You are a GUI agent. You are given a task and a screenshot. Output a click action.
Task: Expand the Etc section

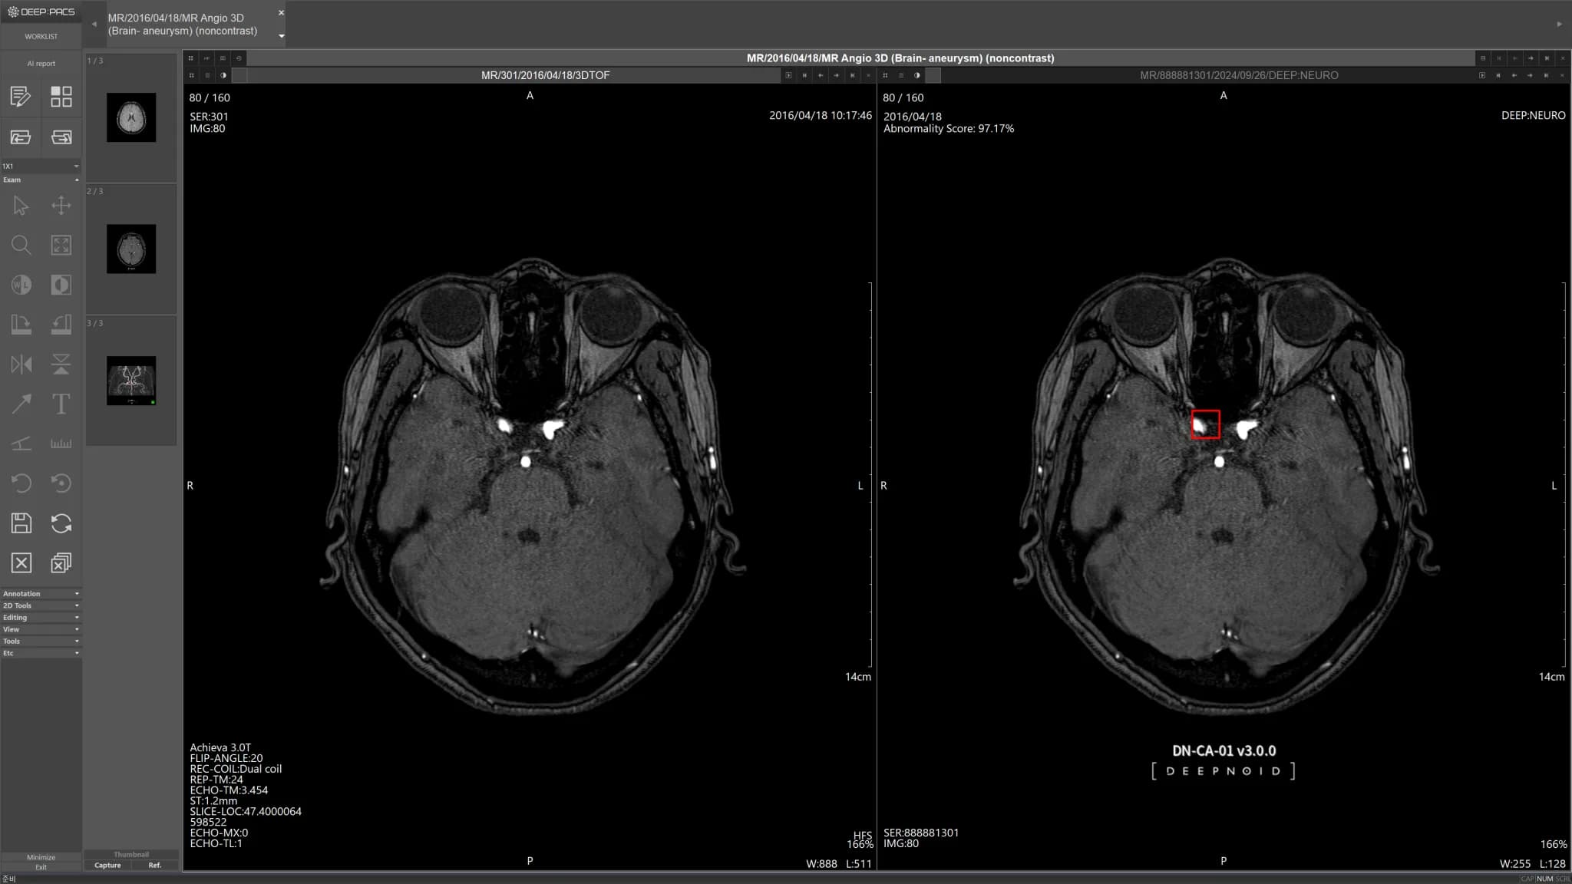[x=41, y=653]
